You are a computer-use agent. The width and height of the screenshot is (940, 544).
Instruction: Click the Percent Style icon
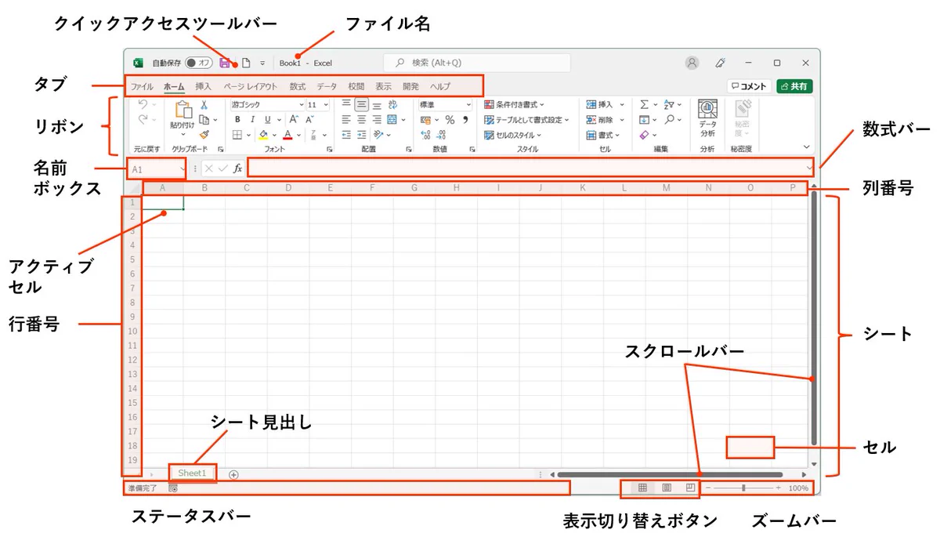(x=450, y=119)
